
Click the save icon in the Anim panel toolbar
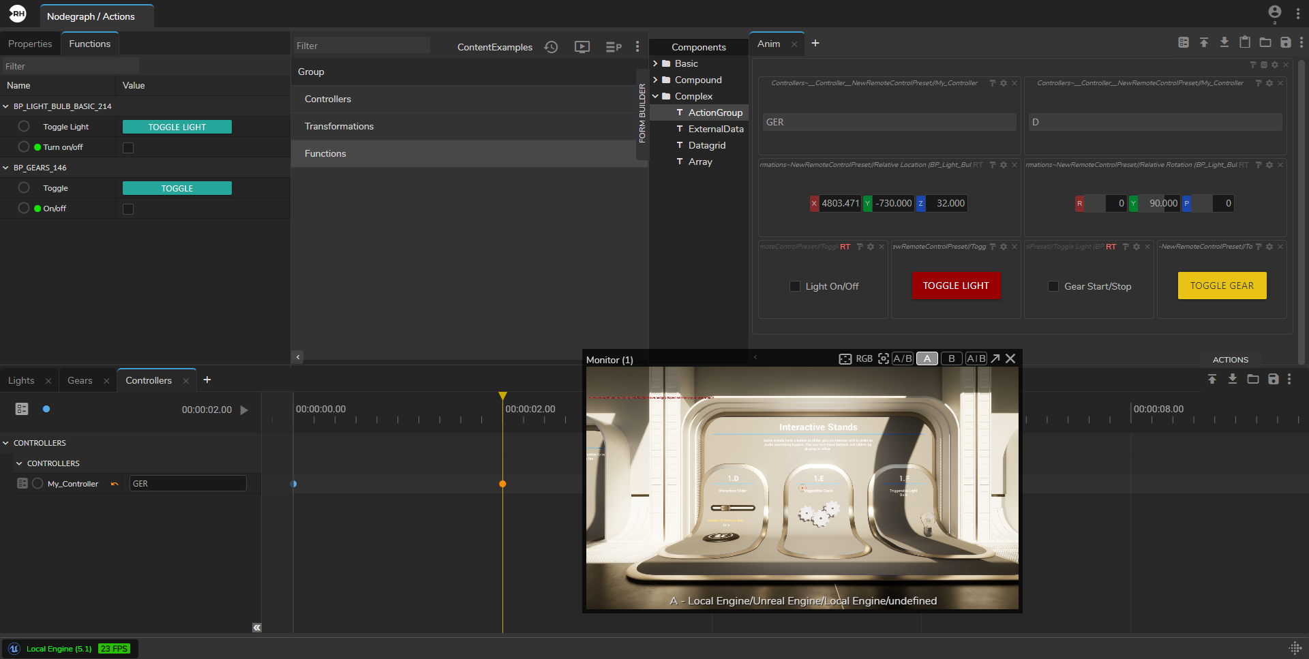[1285, 43]
